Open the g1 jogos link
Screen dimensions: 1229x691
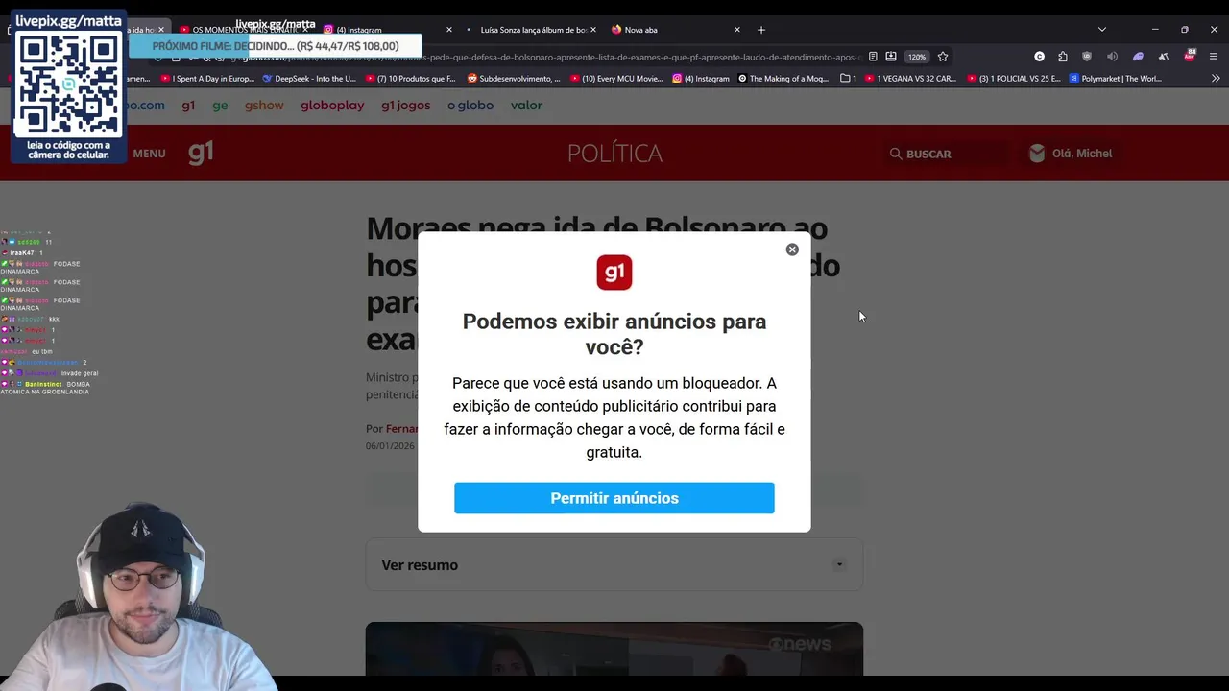click(x=405, y=106)
